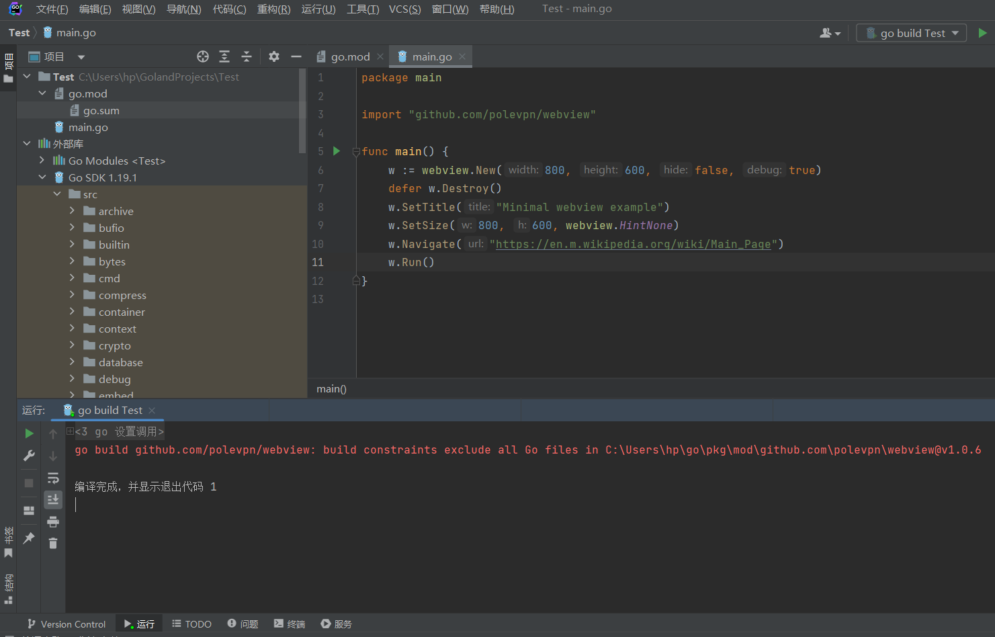Open the Structure sidebar tool button
The width and height of the screenshot is (995, 637).
point(8,589)
